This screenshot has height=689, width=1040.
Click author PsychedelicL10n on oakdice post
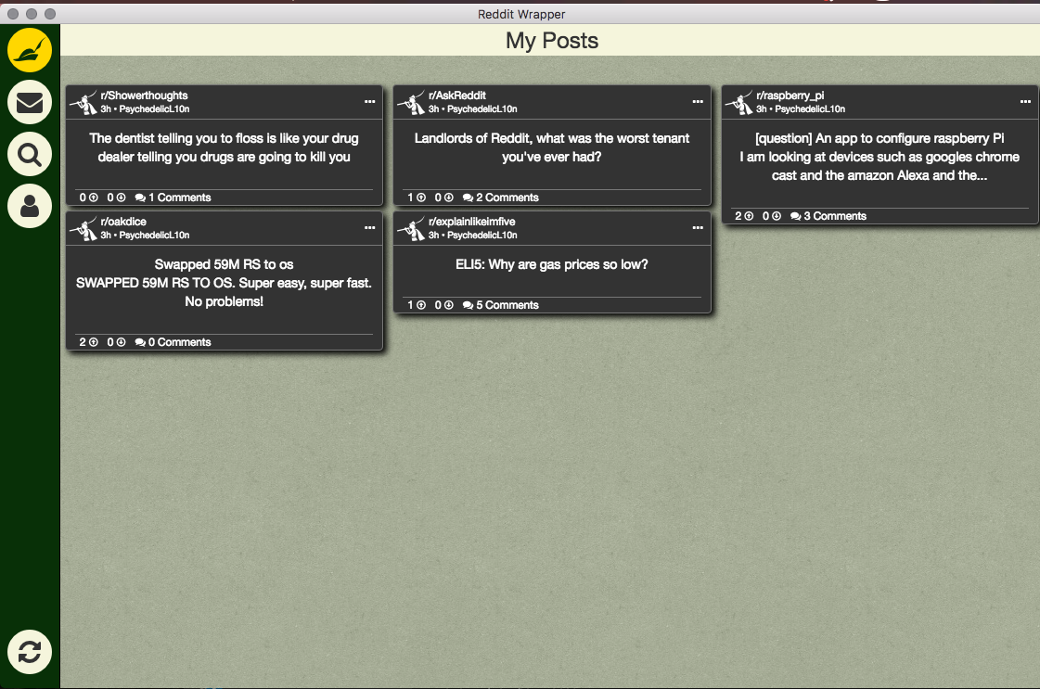coord(155,236)
